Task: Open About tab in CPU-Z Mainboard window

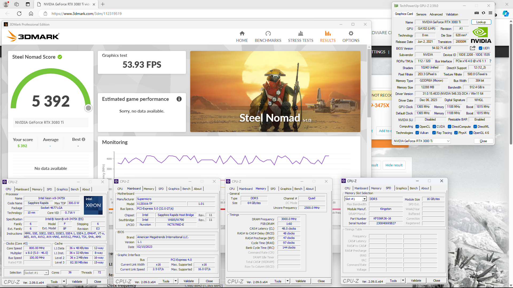Action: (198, 189)
